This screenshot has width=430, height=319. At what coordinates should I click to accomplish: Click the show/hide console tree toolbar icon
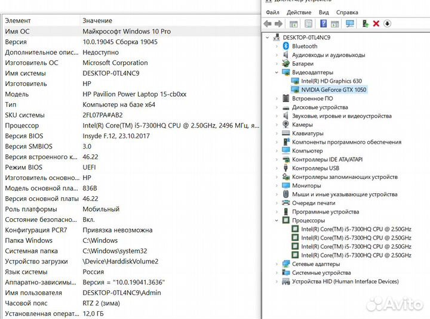point(293,24)
